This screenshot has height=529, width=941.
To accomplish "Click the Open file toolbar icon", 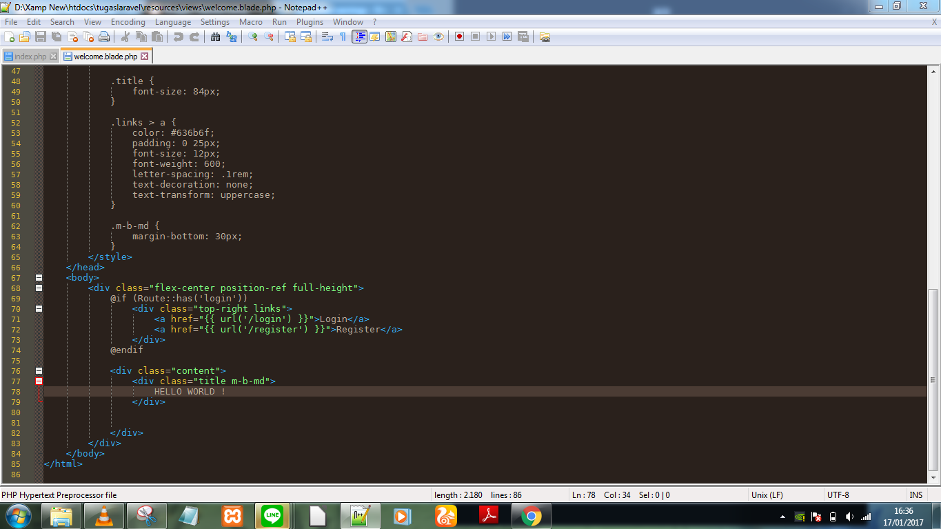I will coord(25,37).
